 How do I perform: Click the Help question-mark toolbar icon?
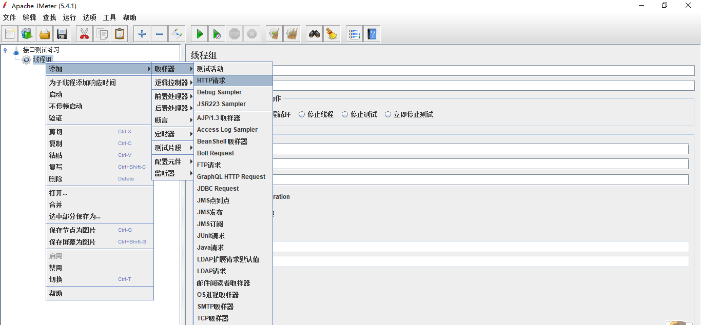372,34
